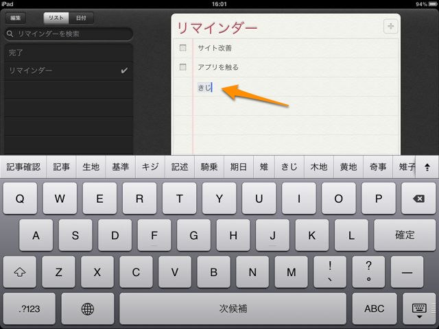This screenshot has height=329, width=439.
Task: Choose candidate 黄地
Action: [x=348, y=167]
